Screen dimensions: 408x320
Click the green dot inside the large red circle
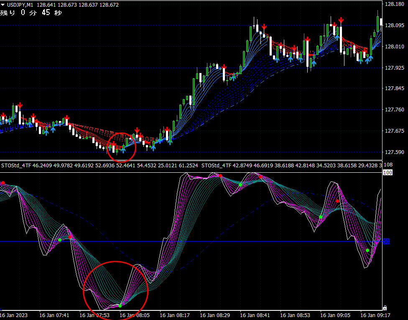(120, 306)
